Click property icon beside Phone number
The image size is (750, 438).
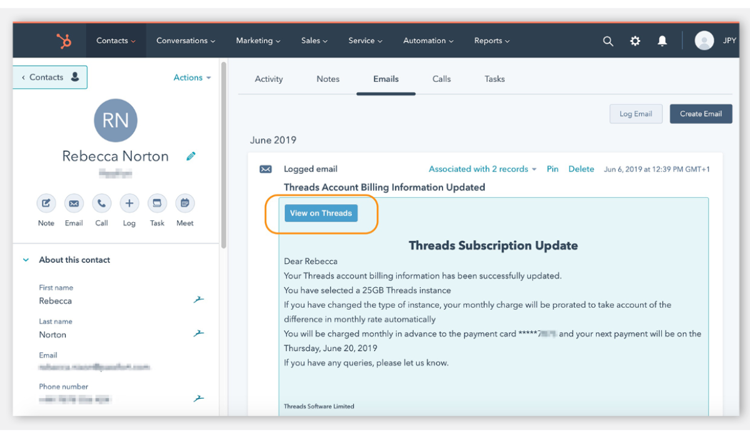click(x=199, y=398)
